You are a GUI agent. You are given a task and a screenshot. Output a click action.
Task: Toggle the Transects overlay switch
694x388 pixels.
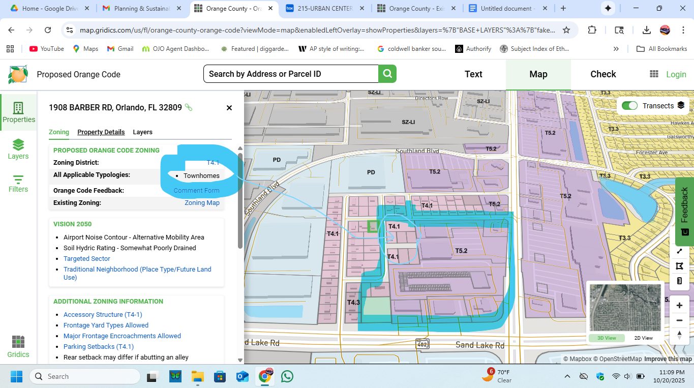629,106
